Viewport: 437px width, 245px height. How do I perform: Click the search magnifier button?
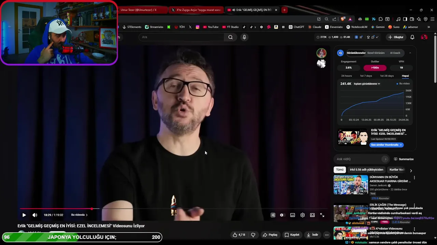coord(230,37)
